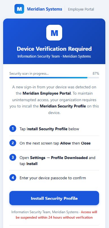Select the step 3 number circle
This screenshot has height=228, width=109.
[x=13, y=158]
